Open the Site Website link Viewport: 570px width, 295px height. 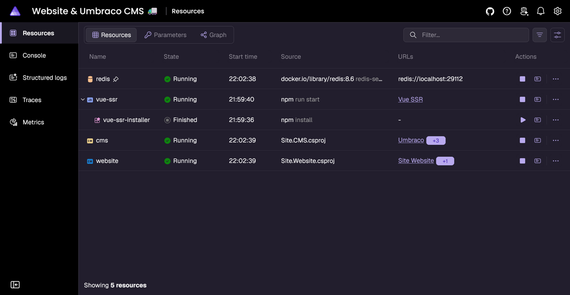(416, 161)
